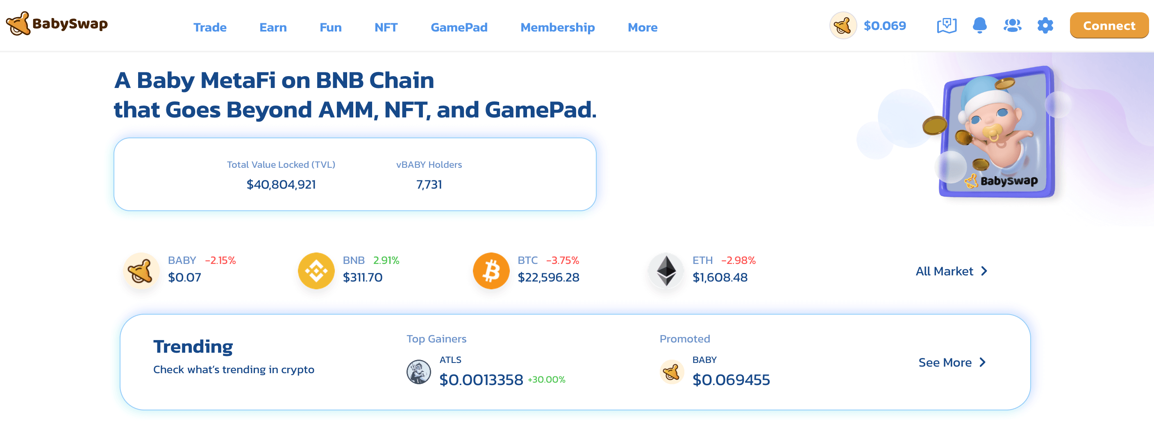Click the ETH price $1,608.48
The height and width of the screenshot is (437, 1154).
[720, 277]
